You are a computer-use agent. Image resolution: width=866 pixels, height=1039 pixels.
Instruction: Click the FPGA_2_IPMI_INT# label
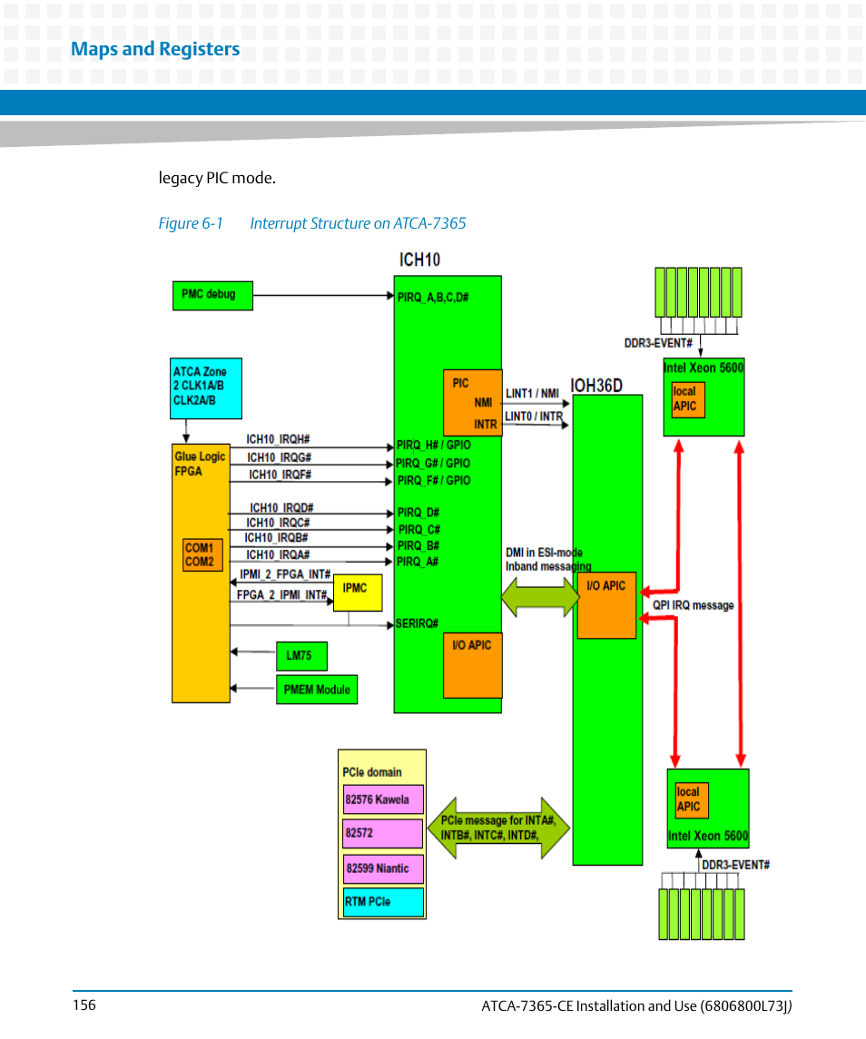(x=281, y=595)
